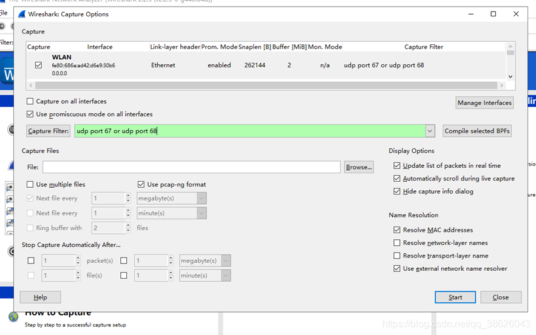The height and width of the screenshot is (335, 536).
Task: Toggle Automatically scroll during live capture
Action: (396, 179)
